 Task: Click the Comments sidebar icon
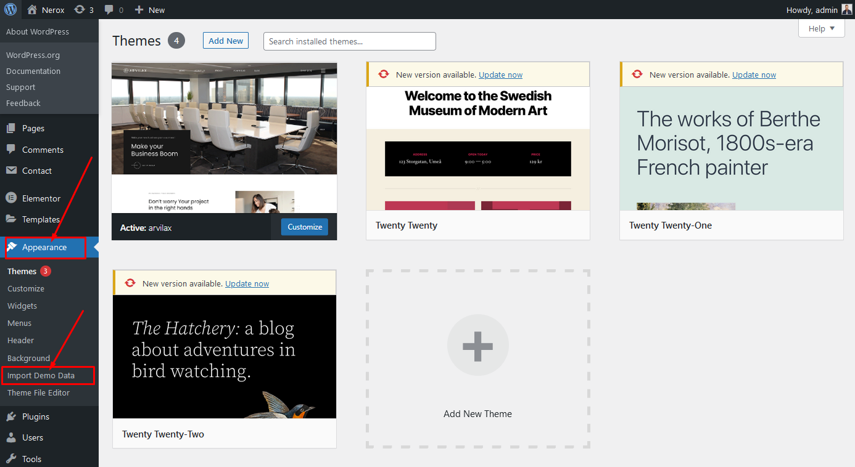click(11, 150)
